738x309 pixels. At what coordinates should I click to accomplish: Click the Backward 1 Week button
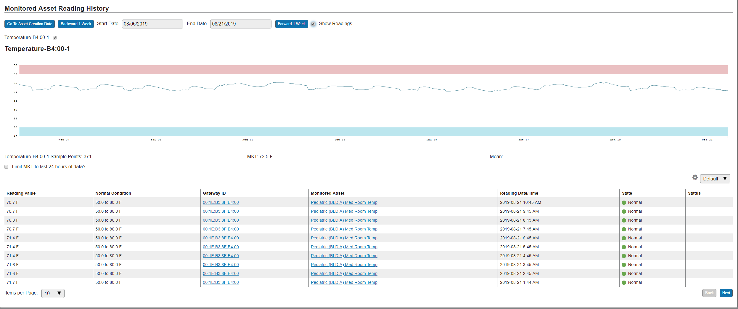coord(76,24)
